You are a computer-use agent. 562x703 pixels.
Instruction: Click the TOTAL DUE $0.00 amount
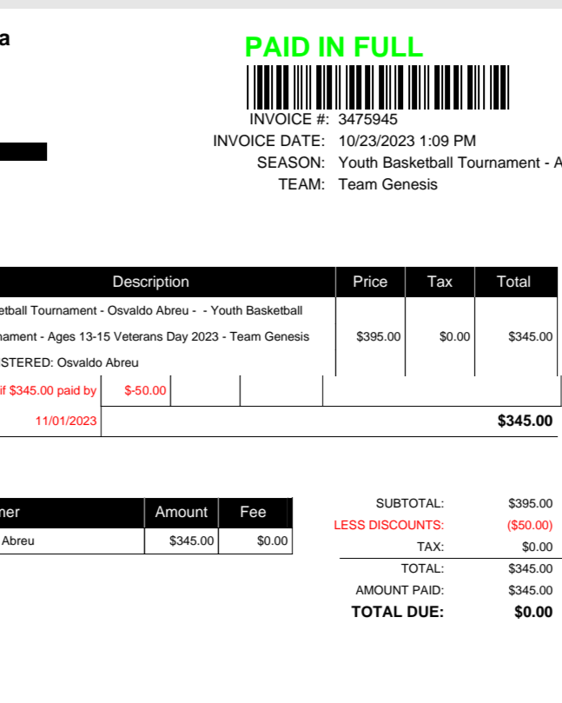click(533, 612)
